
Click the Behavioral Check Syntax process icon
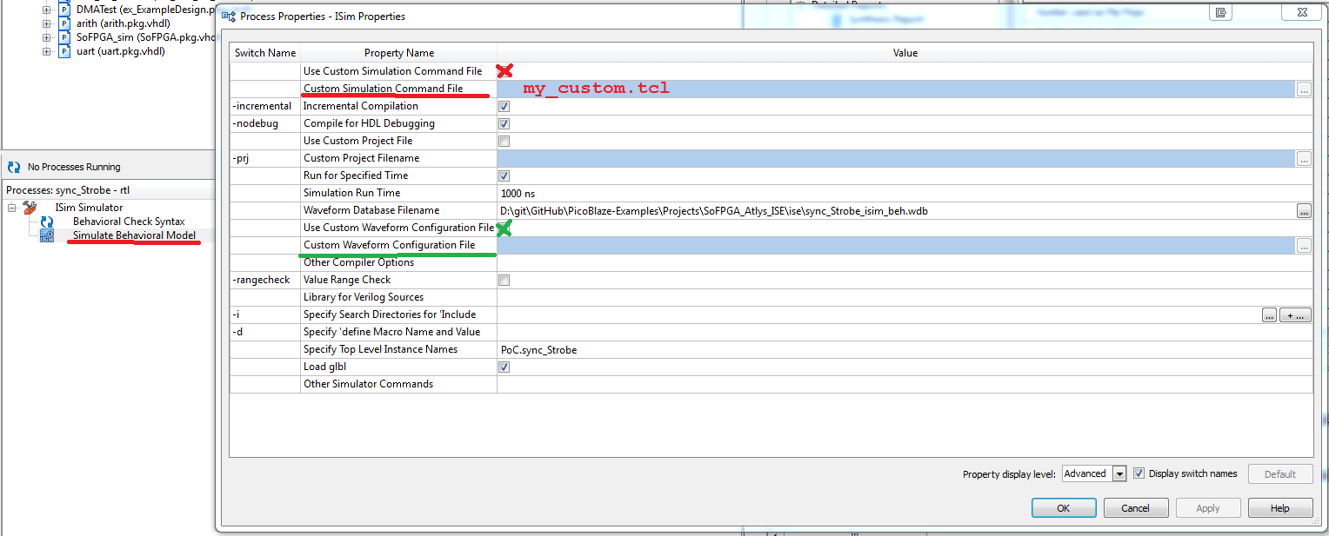tap(47, 222)
